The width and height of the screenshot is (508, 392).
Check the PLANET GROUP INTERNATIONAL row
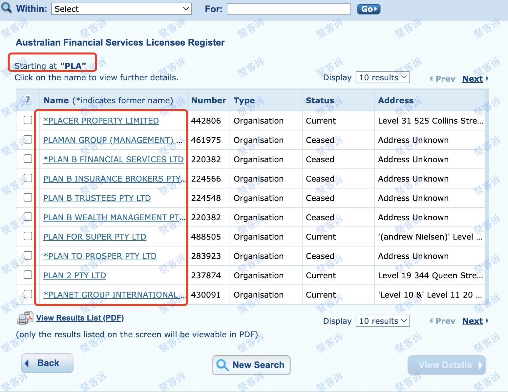pos(28,294)
